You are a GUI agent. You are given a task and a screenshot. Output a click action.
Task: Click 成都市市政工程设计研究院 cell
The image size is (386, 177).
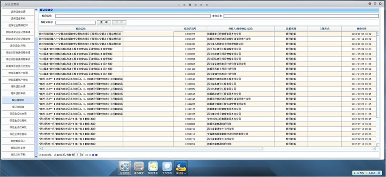pyautogui.click(x=241, y=69)
